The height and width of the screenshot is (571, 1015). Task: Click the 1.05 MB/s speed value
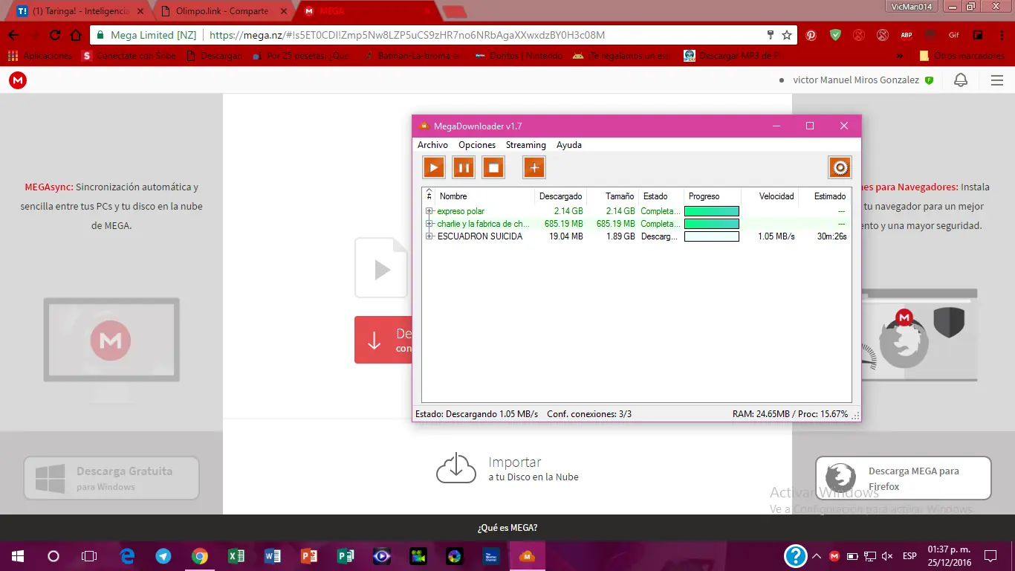click(x=776, y=236)
